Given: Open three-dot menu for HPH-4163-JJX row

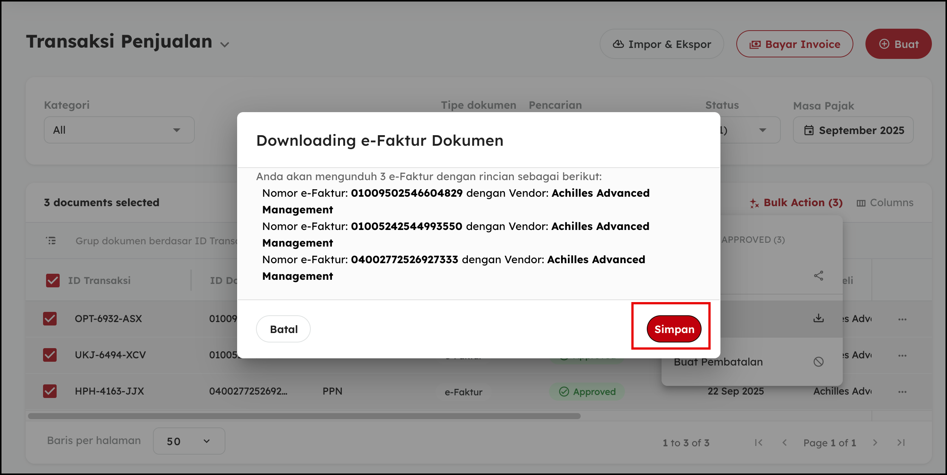Looking at the screenshot, I should click(x=902, y=392).
